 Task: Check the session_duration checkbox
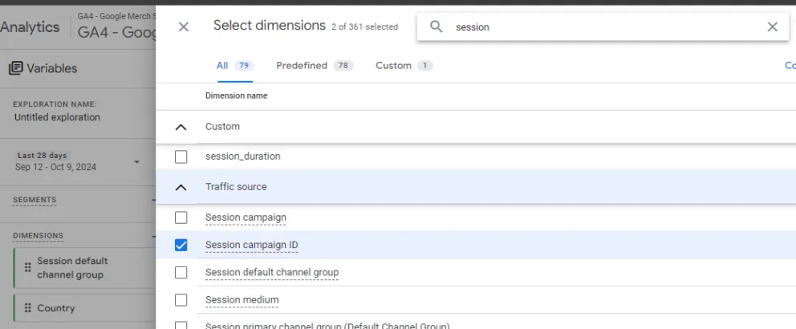[x=181, y=156]
